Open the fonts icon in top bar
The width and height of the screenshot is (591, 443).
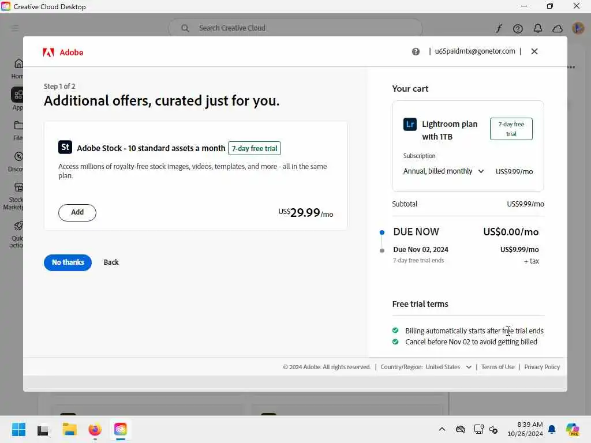(x=499, y=29)
